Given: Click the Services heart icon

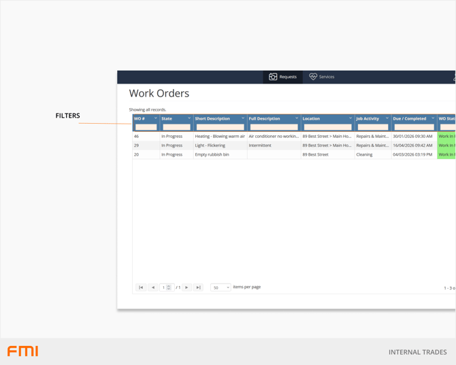Looking at the screenshot, I should coord(313,77).
